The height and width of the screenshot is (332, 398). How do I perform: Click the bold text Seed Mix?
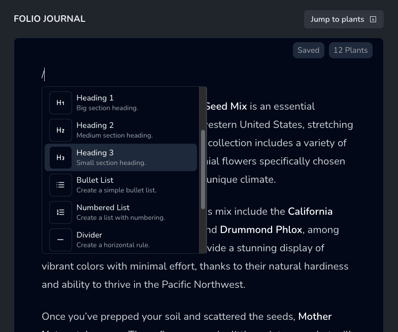(226, 107)
